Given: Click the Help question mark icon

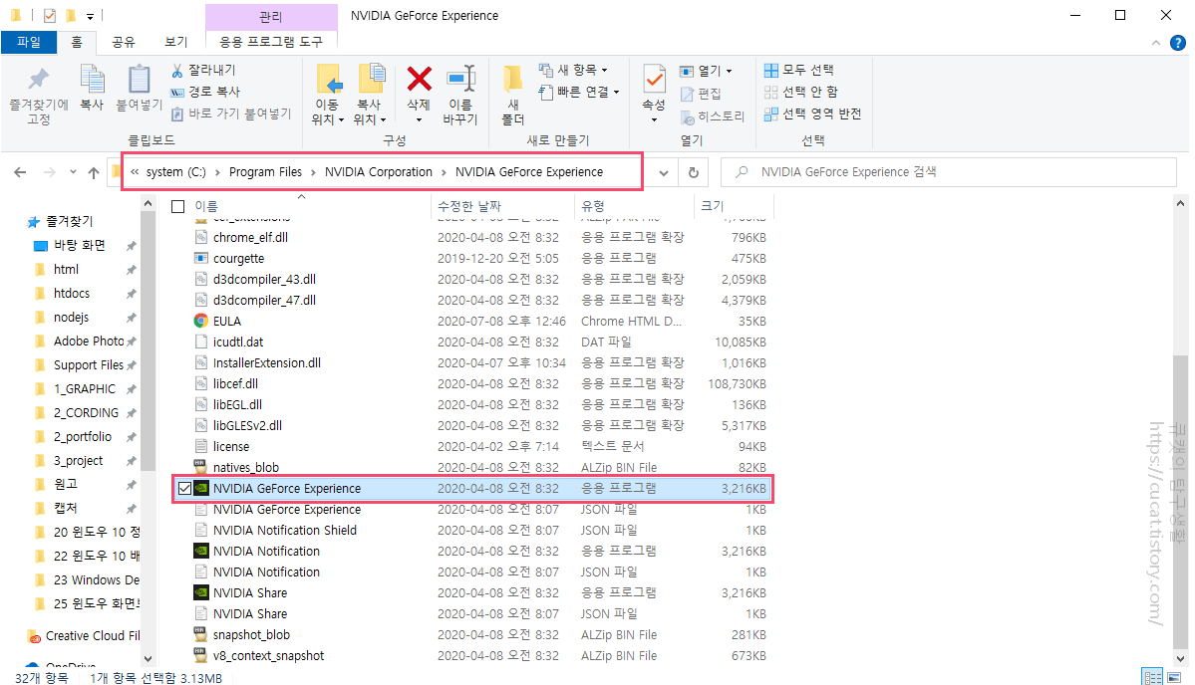Looking at the screenshot, I should coord(1177,43).
